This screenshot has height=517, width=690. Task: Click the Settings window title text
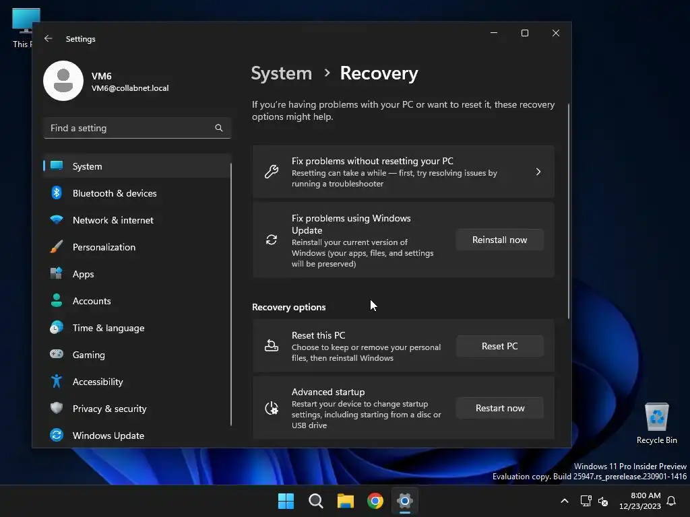tap(81, 38)
